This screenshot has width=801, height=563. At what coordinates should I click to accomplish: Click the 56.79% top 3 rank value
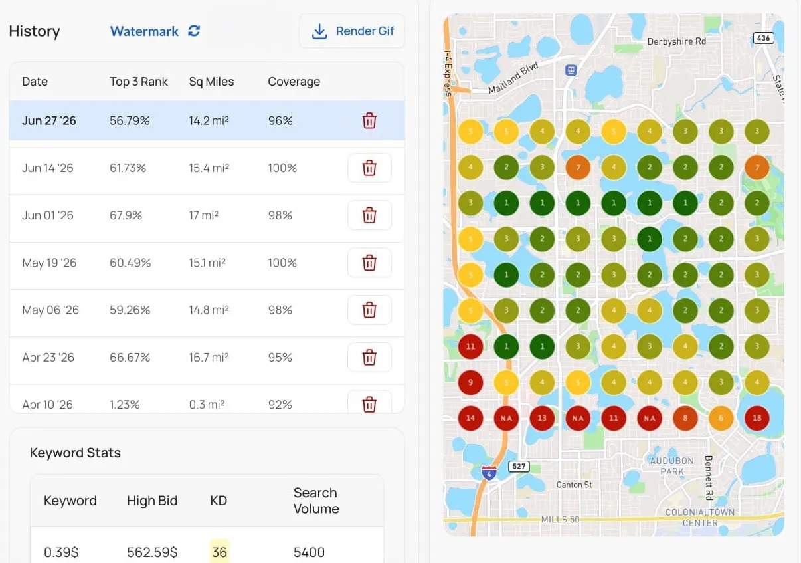[130, 120]
